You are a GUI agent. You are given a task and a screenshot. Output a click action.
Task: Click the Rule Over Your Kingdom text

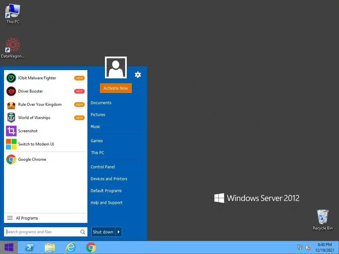(x=40, y=105)
